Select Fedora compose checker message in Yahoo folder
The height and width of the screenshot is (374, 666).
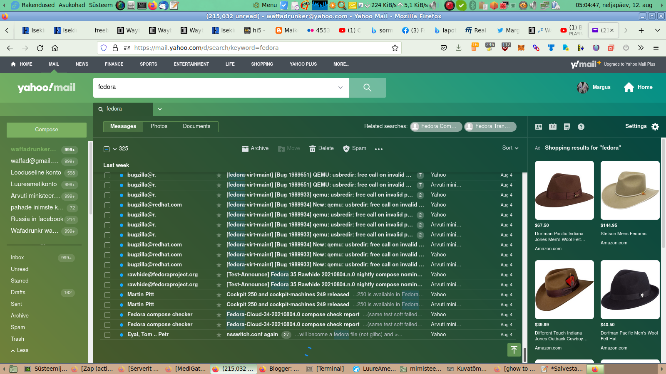107,315
